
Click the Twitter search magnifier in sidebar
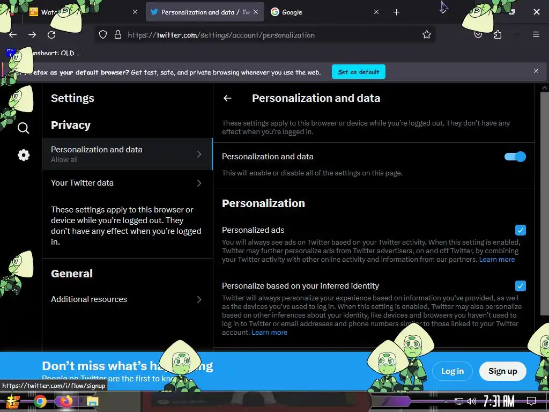click(24, 128)
